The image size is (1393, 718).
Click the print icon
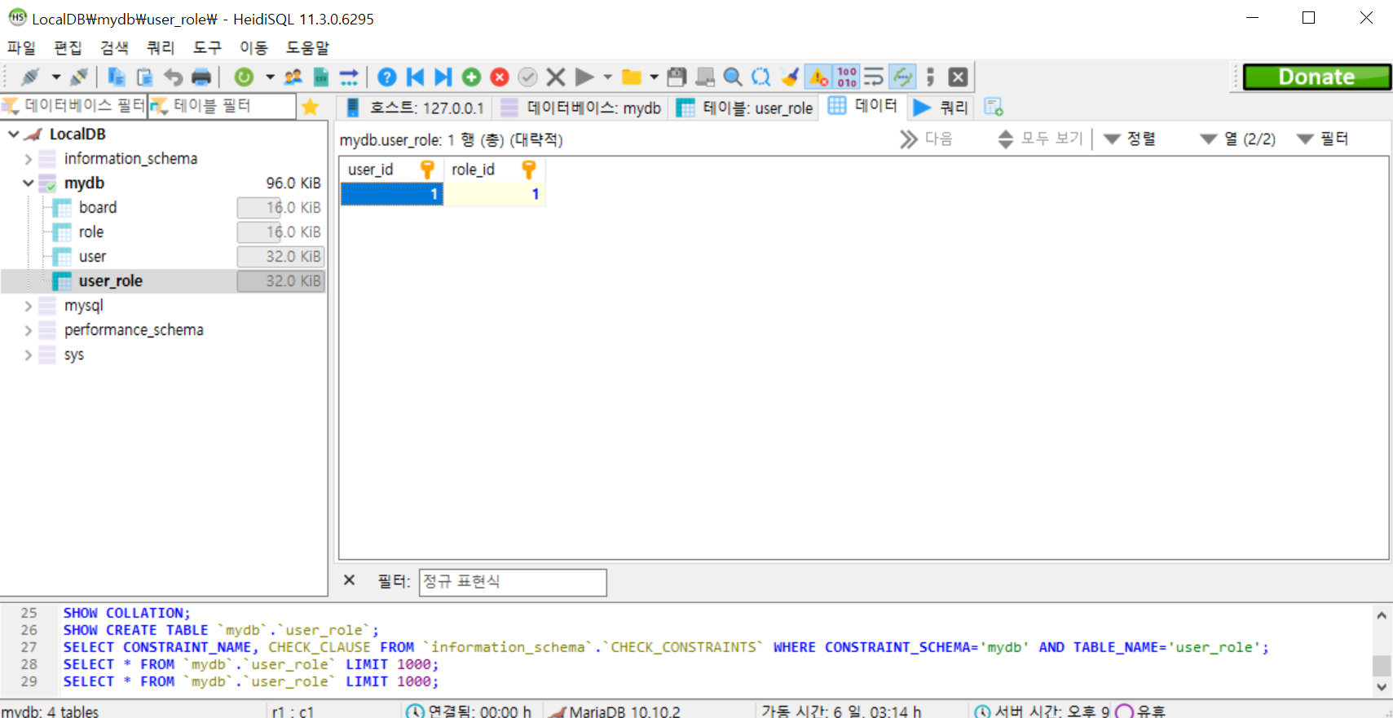pyautogui.click(x=201, y=77)
